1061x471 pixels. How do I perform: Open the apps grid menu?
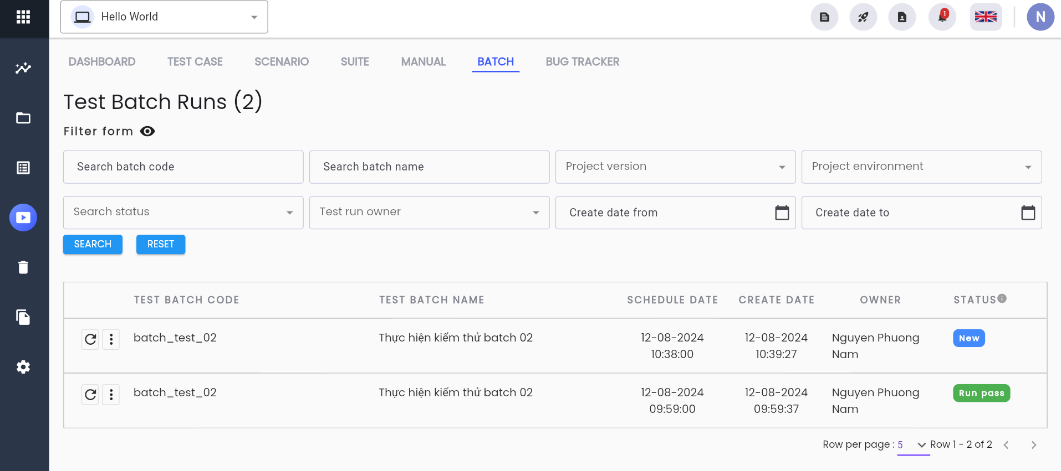(23, 17)
